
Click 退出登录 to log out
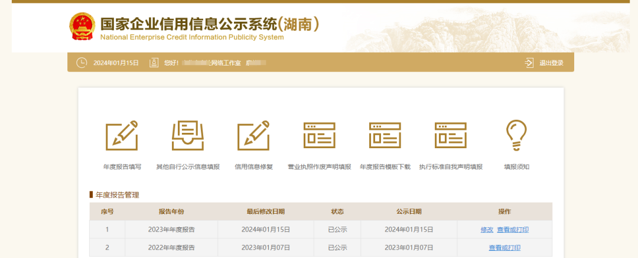click(x=551, y=63)
